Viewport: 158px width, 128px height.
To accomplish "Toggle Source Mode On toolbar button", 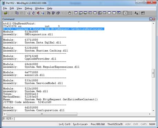I will pyautogui.click(x=125, y=13).
